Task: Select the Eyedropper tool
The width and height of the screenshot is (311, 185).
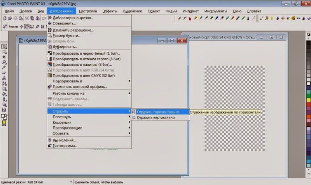Action: pyautogui.click(x=4, y=68)
